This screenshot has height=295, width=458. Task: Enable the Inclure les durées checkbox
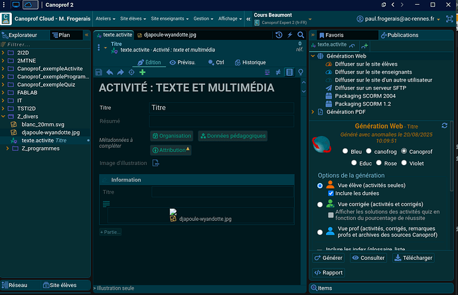(x=331, y=193)
